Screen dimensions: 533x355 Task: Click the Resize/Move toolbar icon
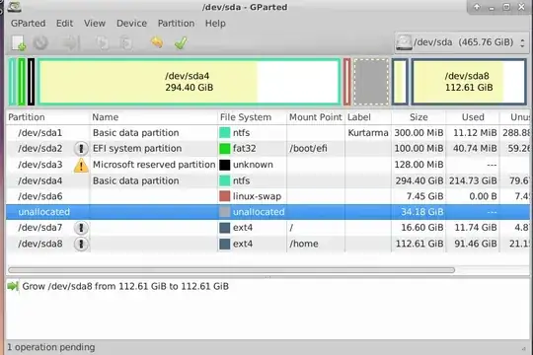71,43
